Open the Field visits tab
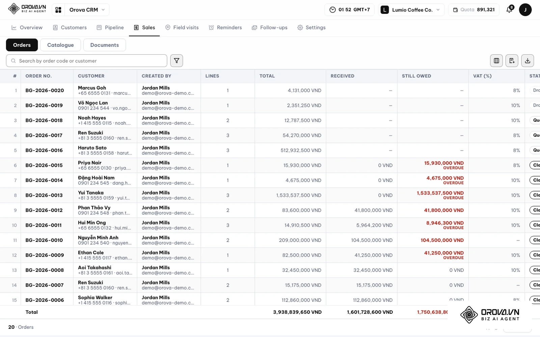 (182, 28)
